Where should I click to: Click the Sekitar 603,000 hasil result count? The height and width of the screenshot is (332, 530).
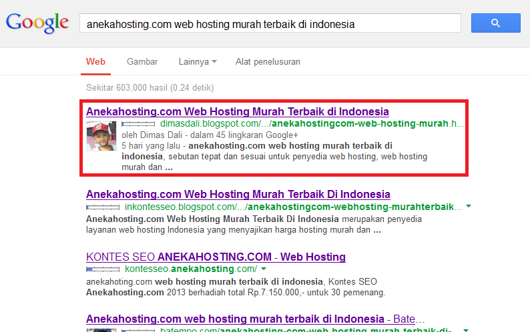150,88
